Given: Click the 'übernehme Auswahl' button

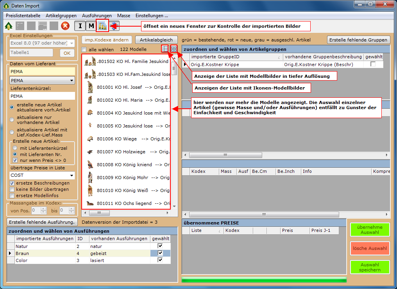Looking at the screenshot, I should 370,230.
